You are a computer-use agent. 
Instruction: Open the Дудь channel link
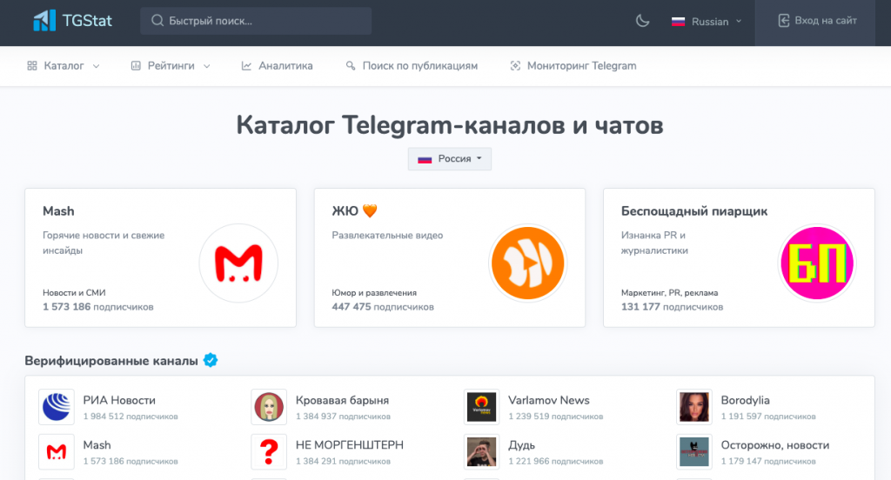(x=522, y=444)
